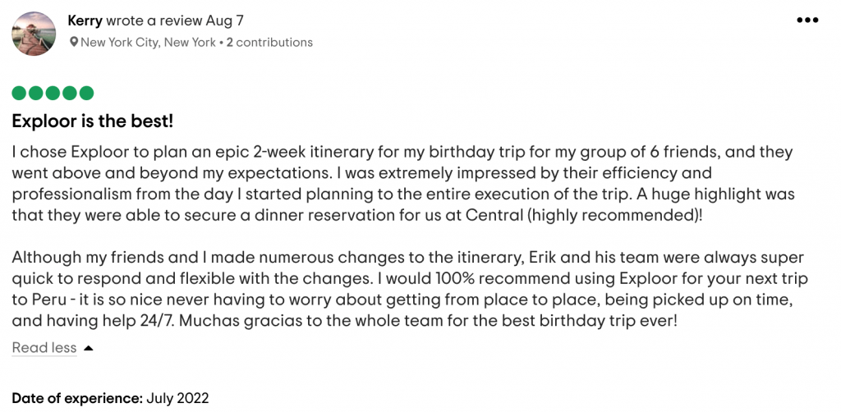The height and width of the screenshot is (412, 841).
Task: Click the second green rating bubble
Action: pos(36,94)
